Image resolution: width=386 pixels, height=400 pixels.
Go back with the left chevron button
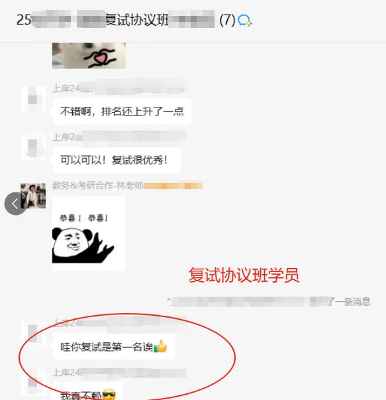pos(15,204)
